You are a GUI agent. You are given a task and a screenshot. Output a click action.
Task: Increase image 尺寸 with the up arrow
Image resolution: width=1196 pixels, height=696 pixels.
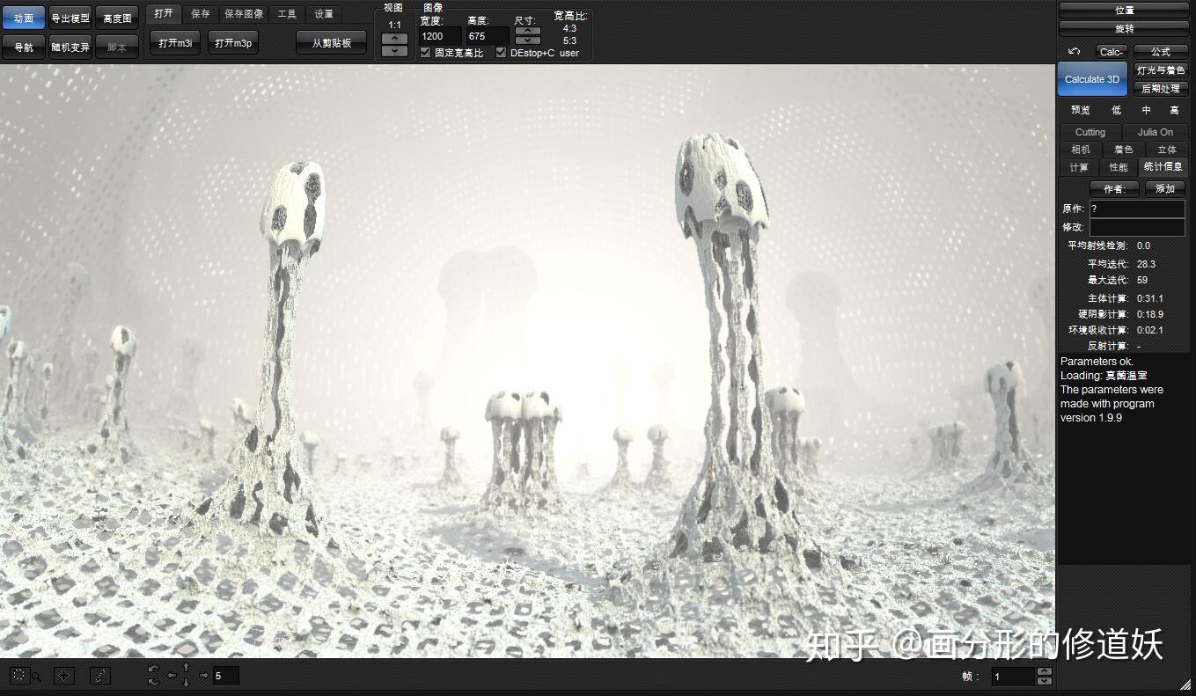coord(528,31)
